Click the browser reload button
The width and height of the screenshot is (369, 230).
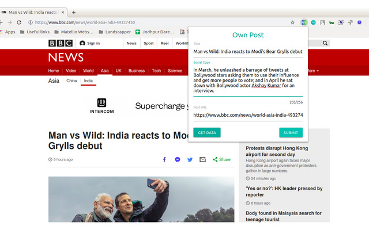click(19, 22)
